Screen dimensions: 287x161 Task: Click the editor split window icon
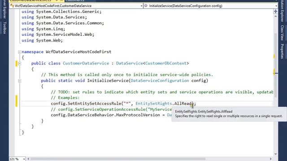coord(275,12)
